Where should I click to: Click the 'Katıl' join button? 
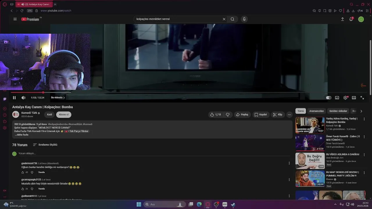[x=49, y=115]
